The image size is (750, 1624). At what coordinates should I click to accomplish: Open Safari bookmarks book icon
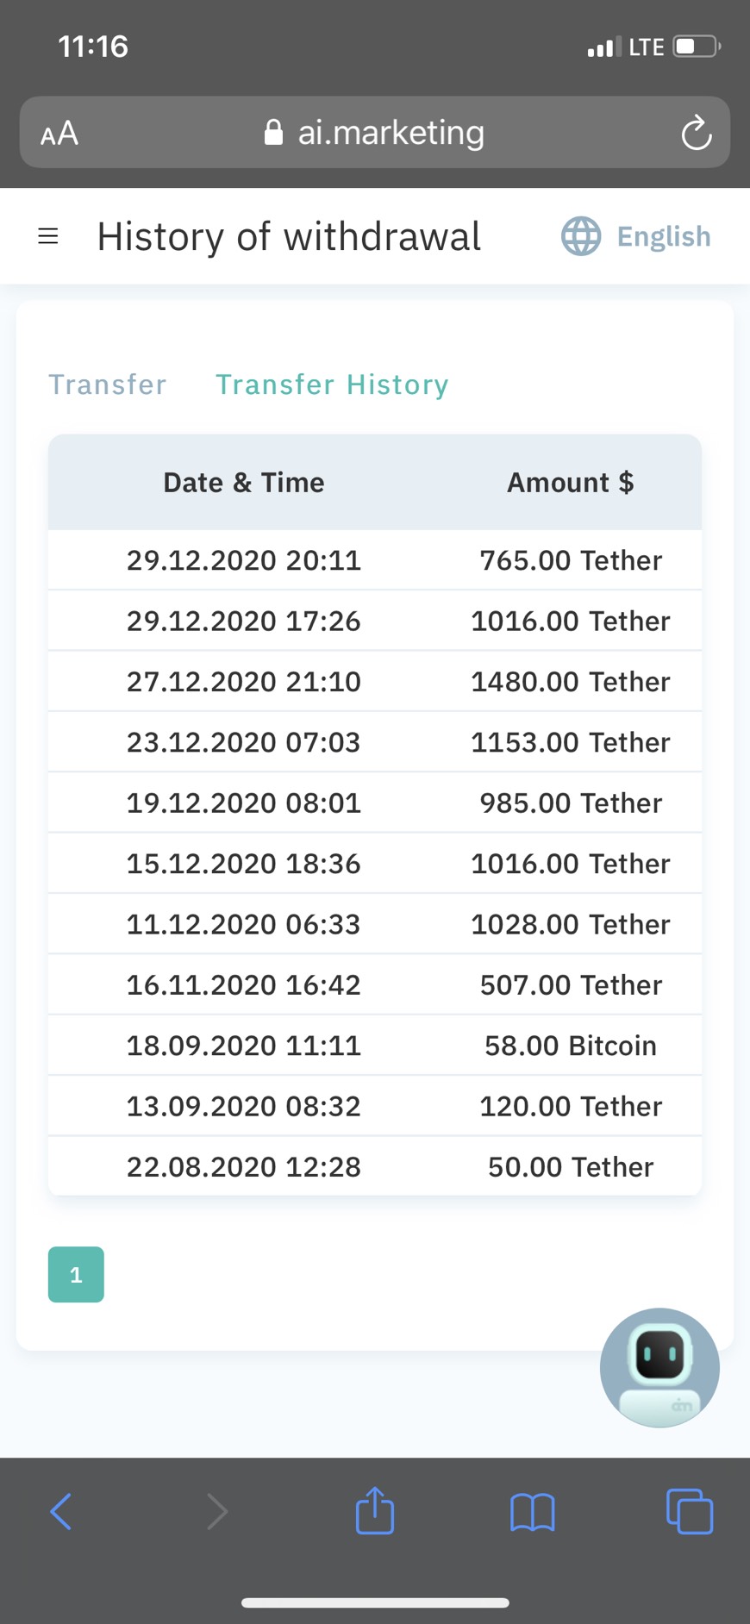pyautogui.click(x=532, y=1512)
